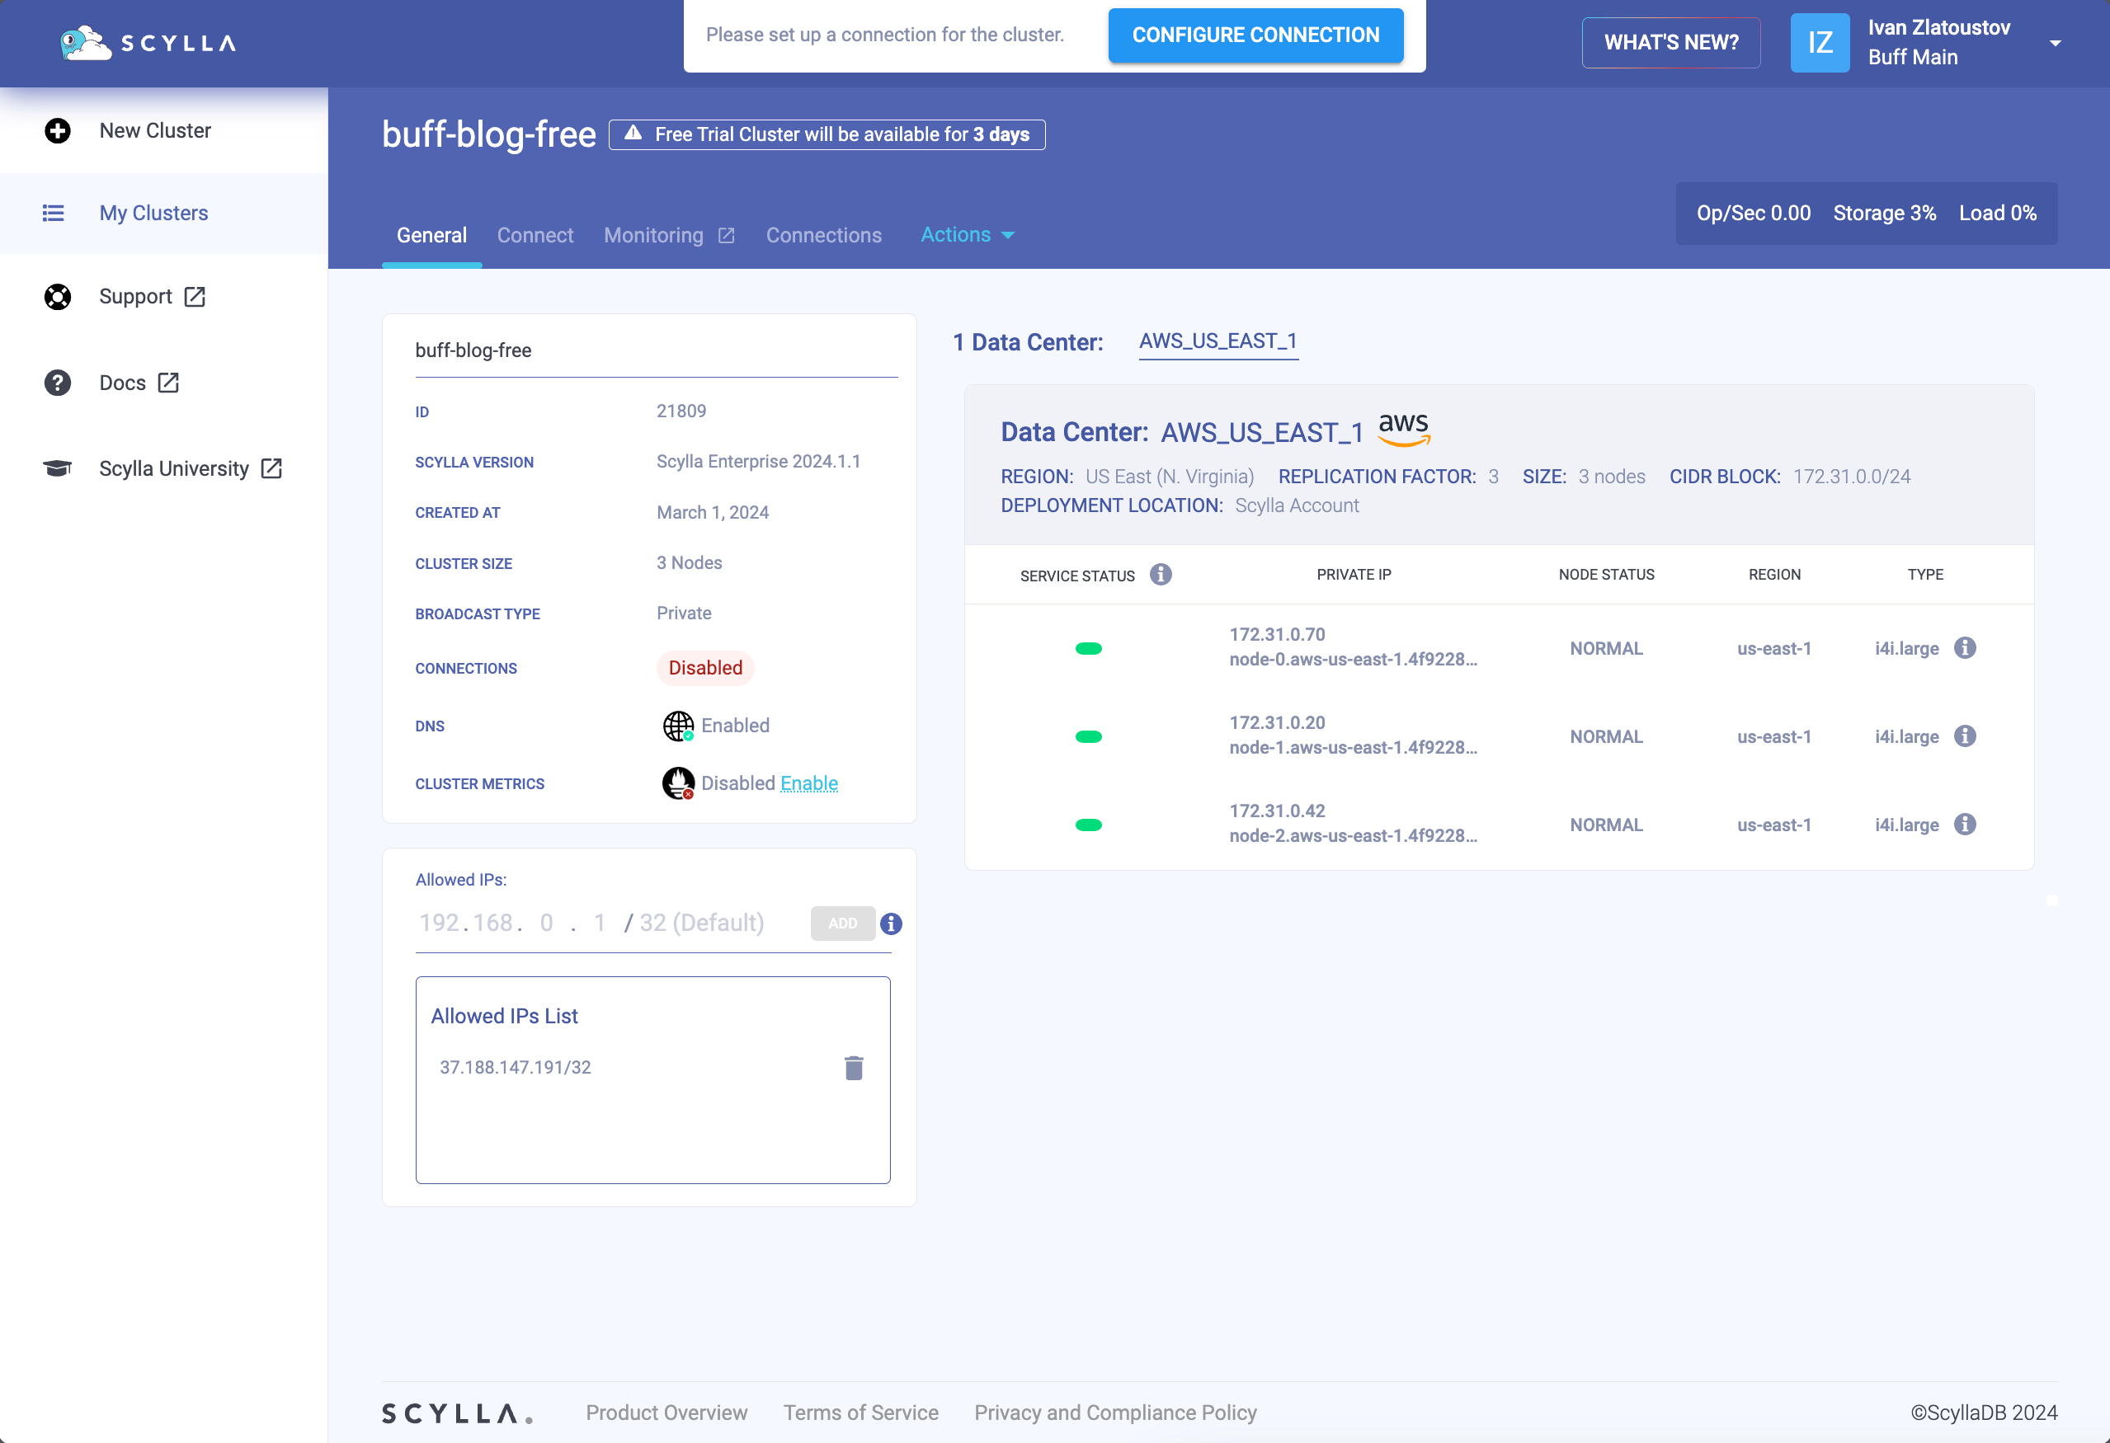Click the buff-blog-free cluster name field
The image size is (2110, 1443).
[657, 351]
